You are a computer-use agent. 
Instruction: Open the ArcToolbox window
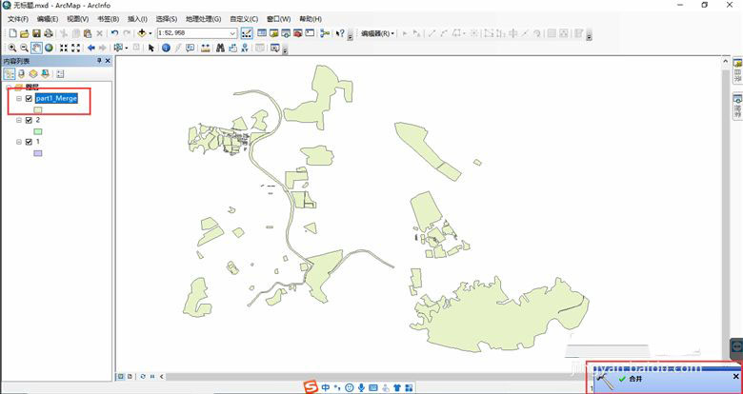point(297,33)
